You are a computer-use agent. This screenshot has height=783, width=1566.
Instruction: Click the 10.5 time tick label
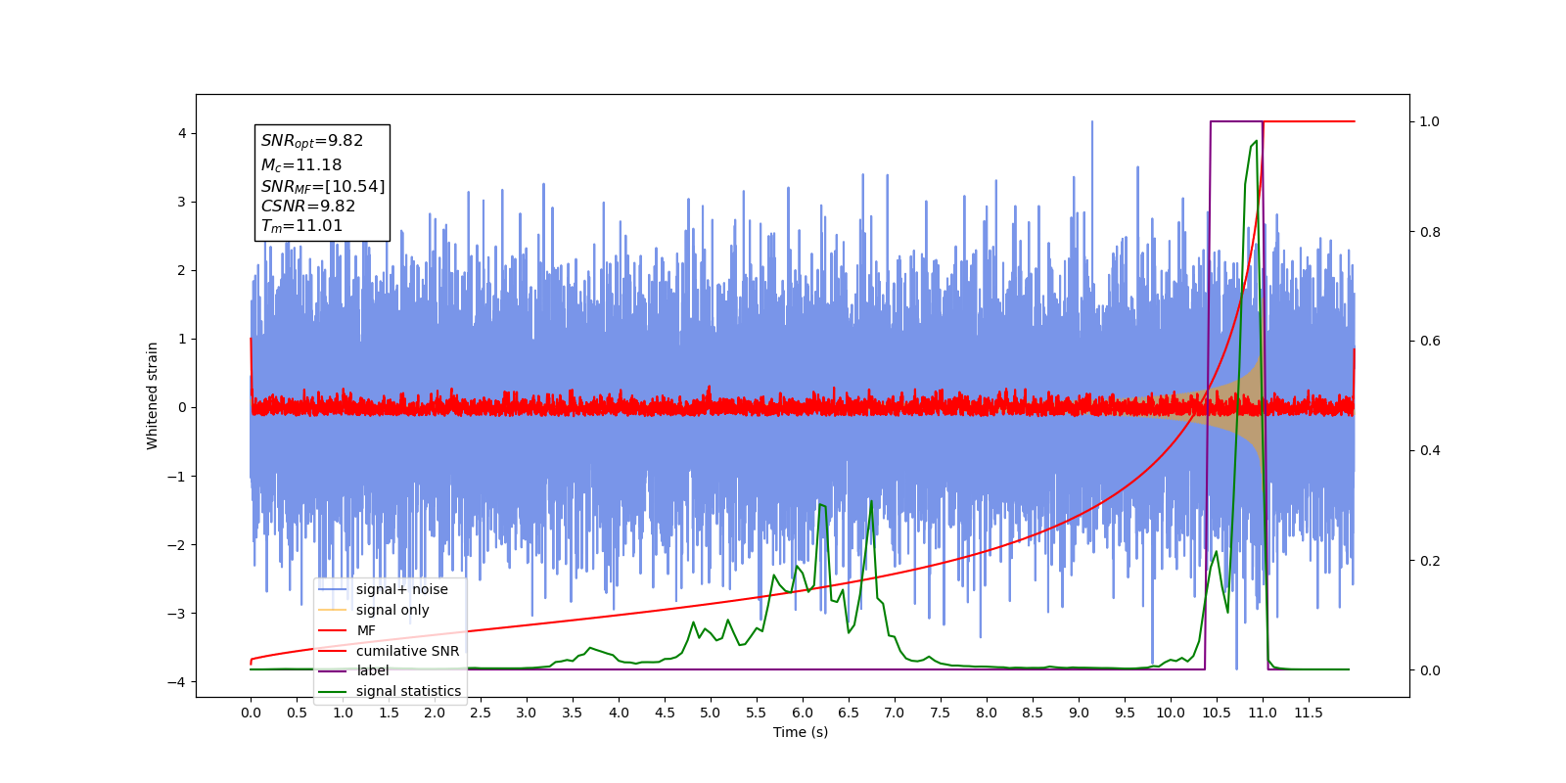coord(1217,713)
